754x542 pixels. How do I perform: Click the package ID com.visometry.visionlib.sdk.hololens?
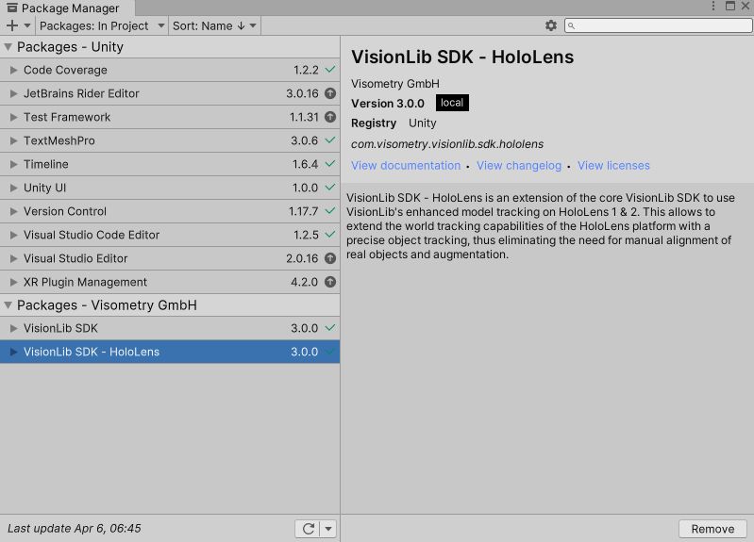pos(447,144)
